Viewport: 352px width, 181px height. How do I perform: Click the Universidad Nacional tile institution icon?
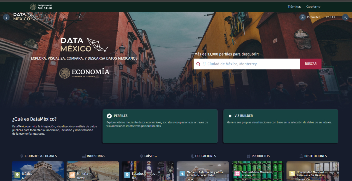292,173
